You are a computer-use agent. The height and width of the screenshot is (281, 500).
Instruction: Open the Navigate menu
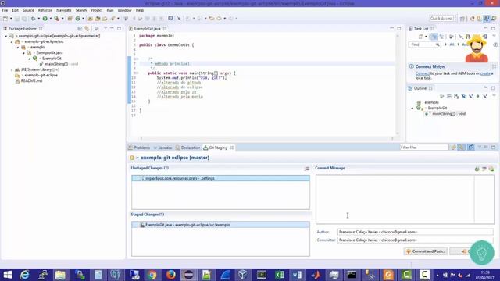(x=64, y=10)
